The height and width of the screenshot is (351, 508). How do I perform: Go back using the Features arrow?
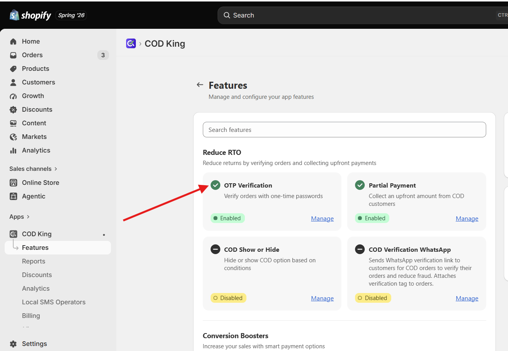coord(200,85)
